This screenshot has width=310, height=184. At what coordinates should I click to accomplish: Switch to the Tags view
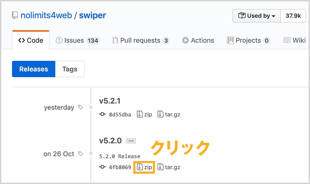point(70,69)
